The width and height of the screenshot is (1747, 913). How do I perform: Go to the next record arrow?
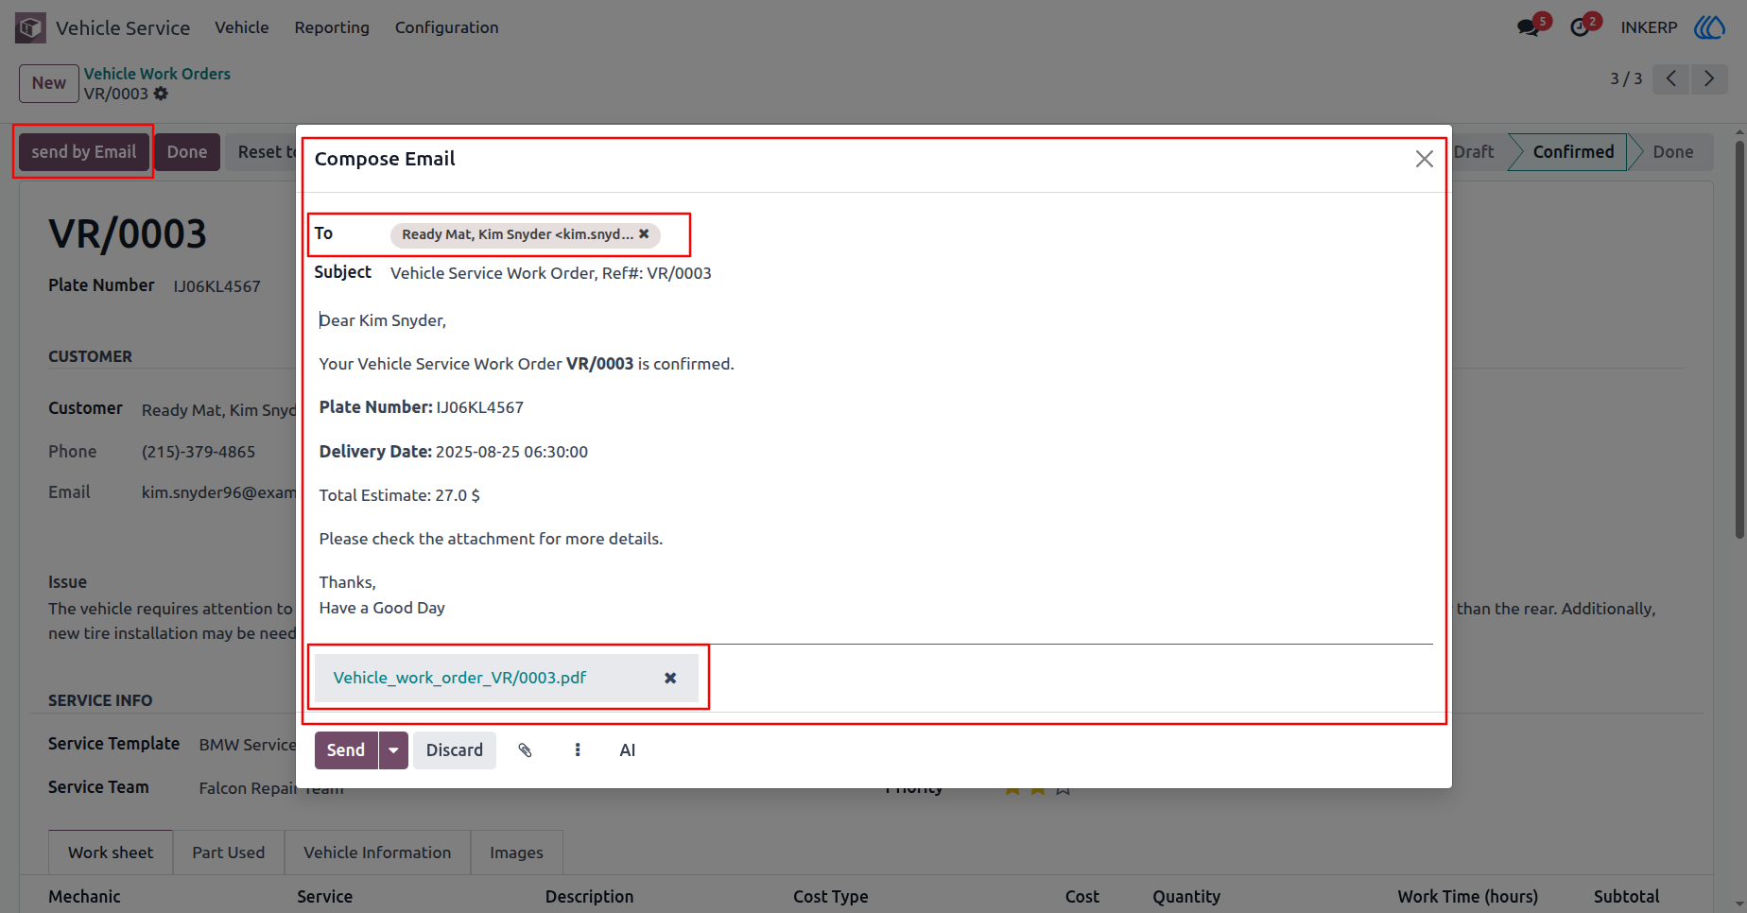[1708, 78]
